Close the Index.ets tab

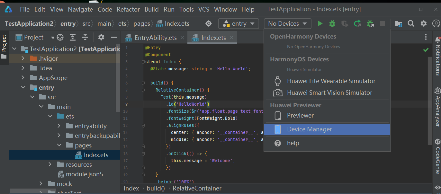tap(231, 38)
